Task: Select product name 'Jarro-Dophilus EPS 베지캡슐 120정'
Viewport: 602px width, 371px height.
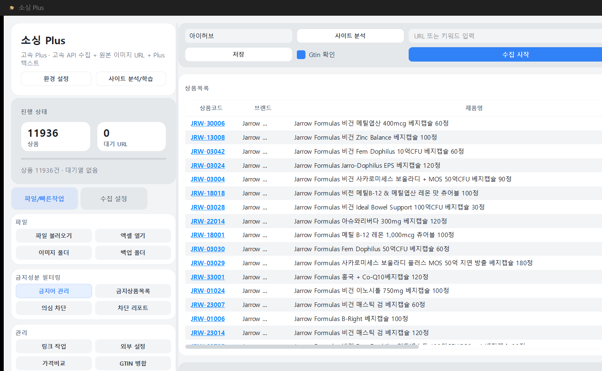Action: tap(391, 166)
